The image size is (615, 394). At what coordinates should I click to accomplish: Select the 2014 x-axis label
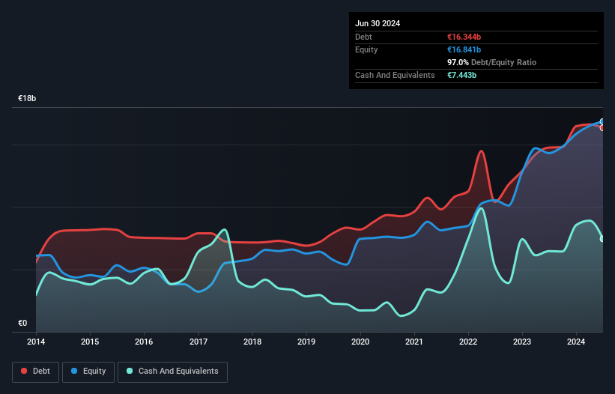pyautogui.click(x=36, y=341)
